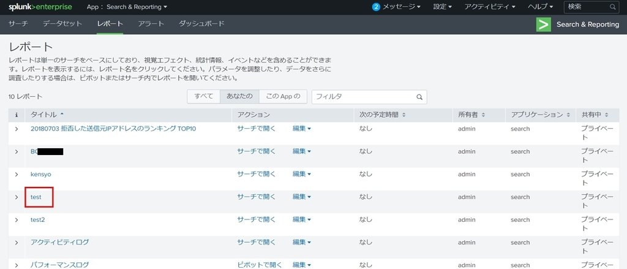Click the Splunk Enterprise logo
This screenshot has width=627, height=269.
click(x=40, y=7)
